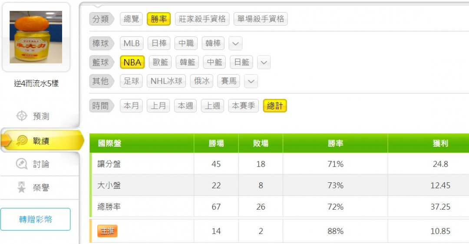The width and height of the screenshot is (469, 244).
Task: Select the 莊家殺手資格 filter
Action: 202,19
